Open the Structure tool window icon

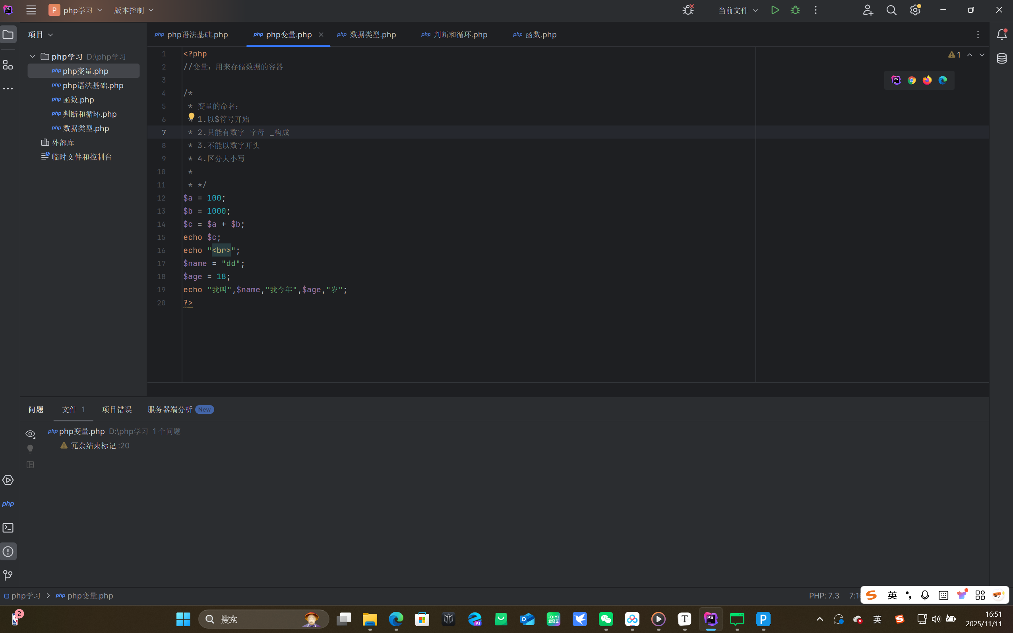tap(8, 65)
